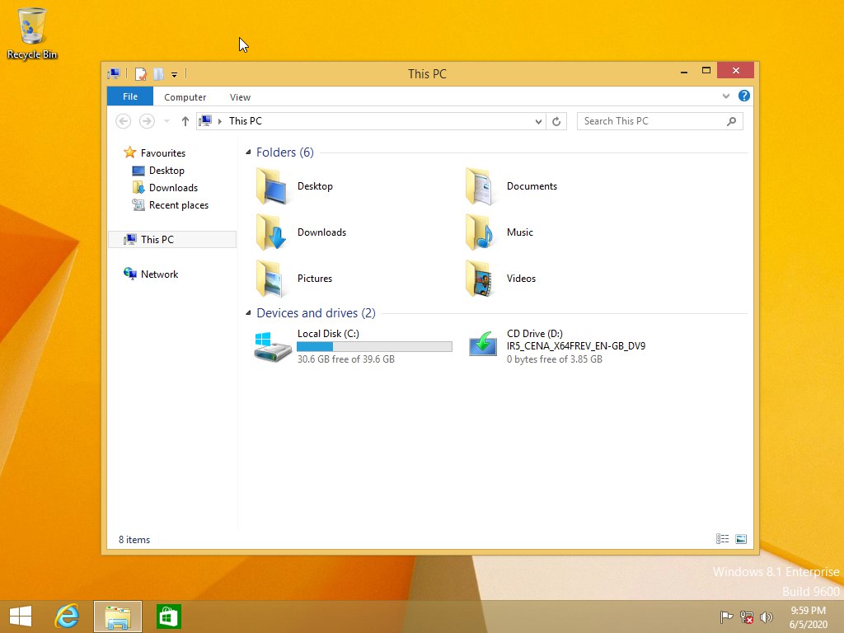Image resolution: width=844 pixels, height=633 pixels.
Task: Click the "8 items" status bar text
Action: 134,539
